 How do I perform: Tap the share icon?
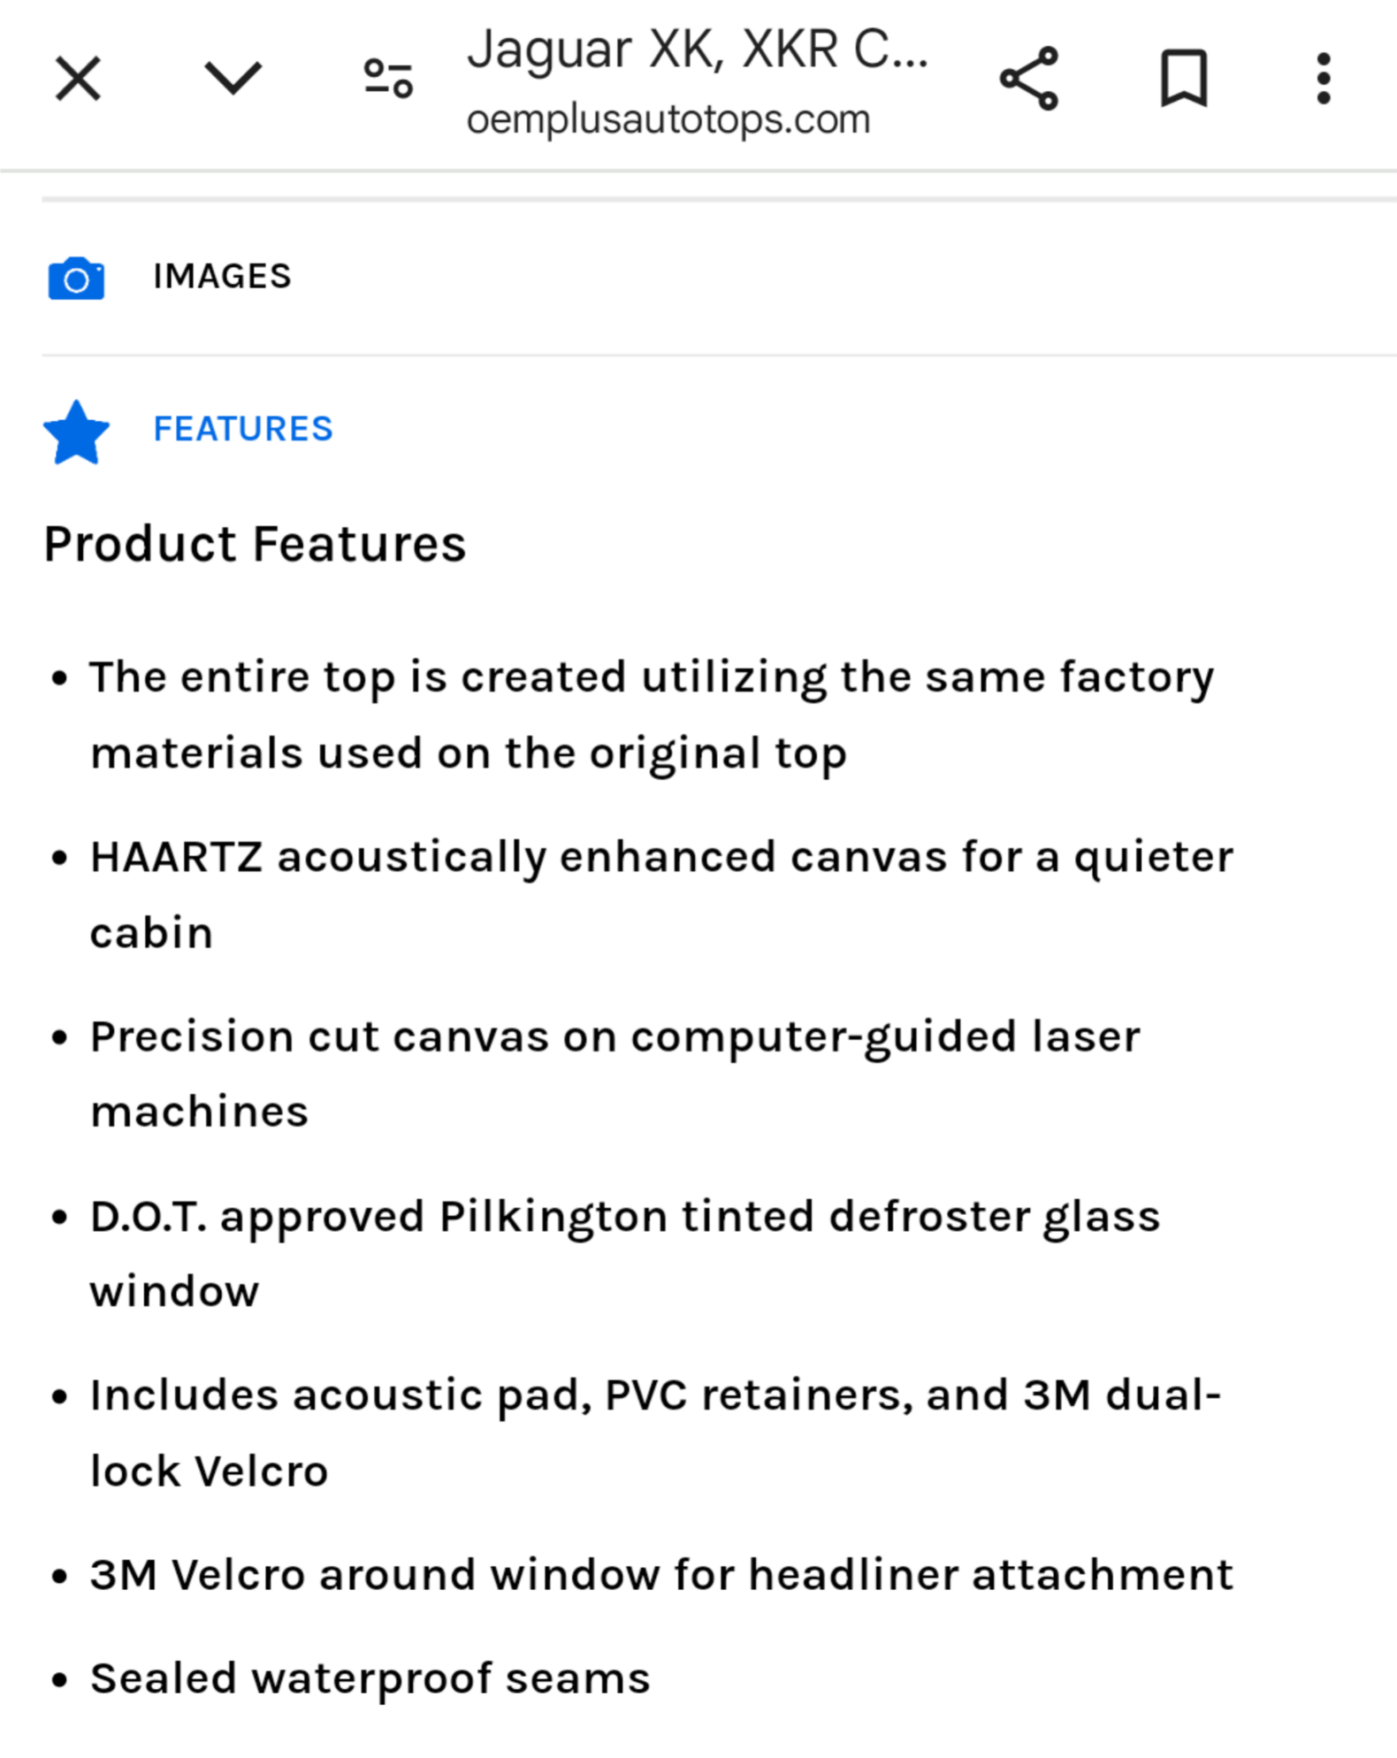coord(1028,79)
